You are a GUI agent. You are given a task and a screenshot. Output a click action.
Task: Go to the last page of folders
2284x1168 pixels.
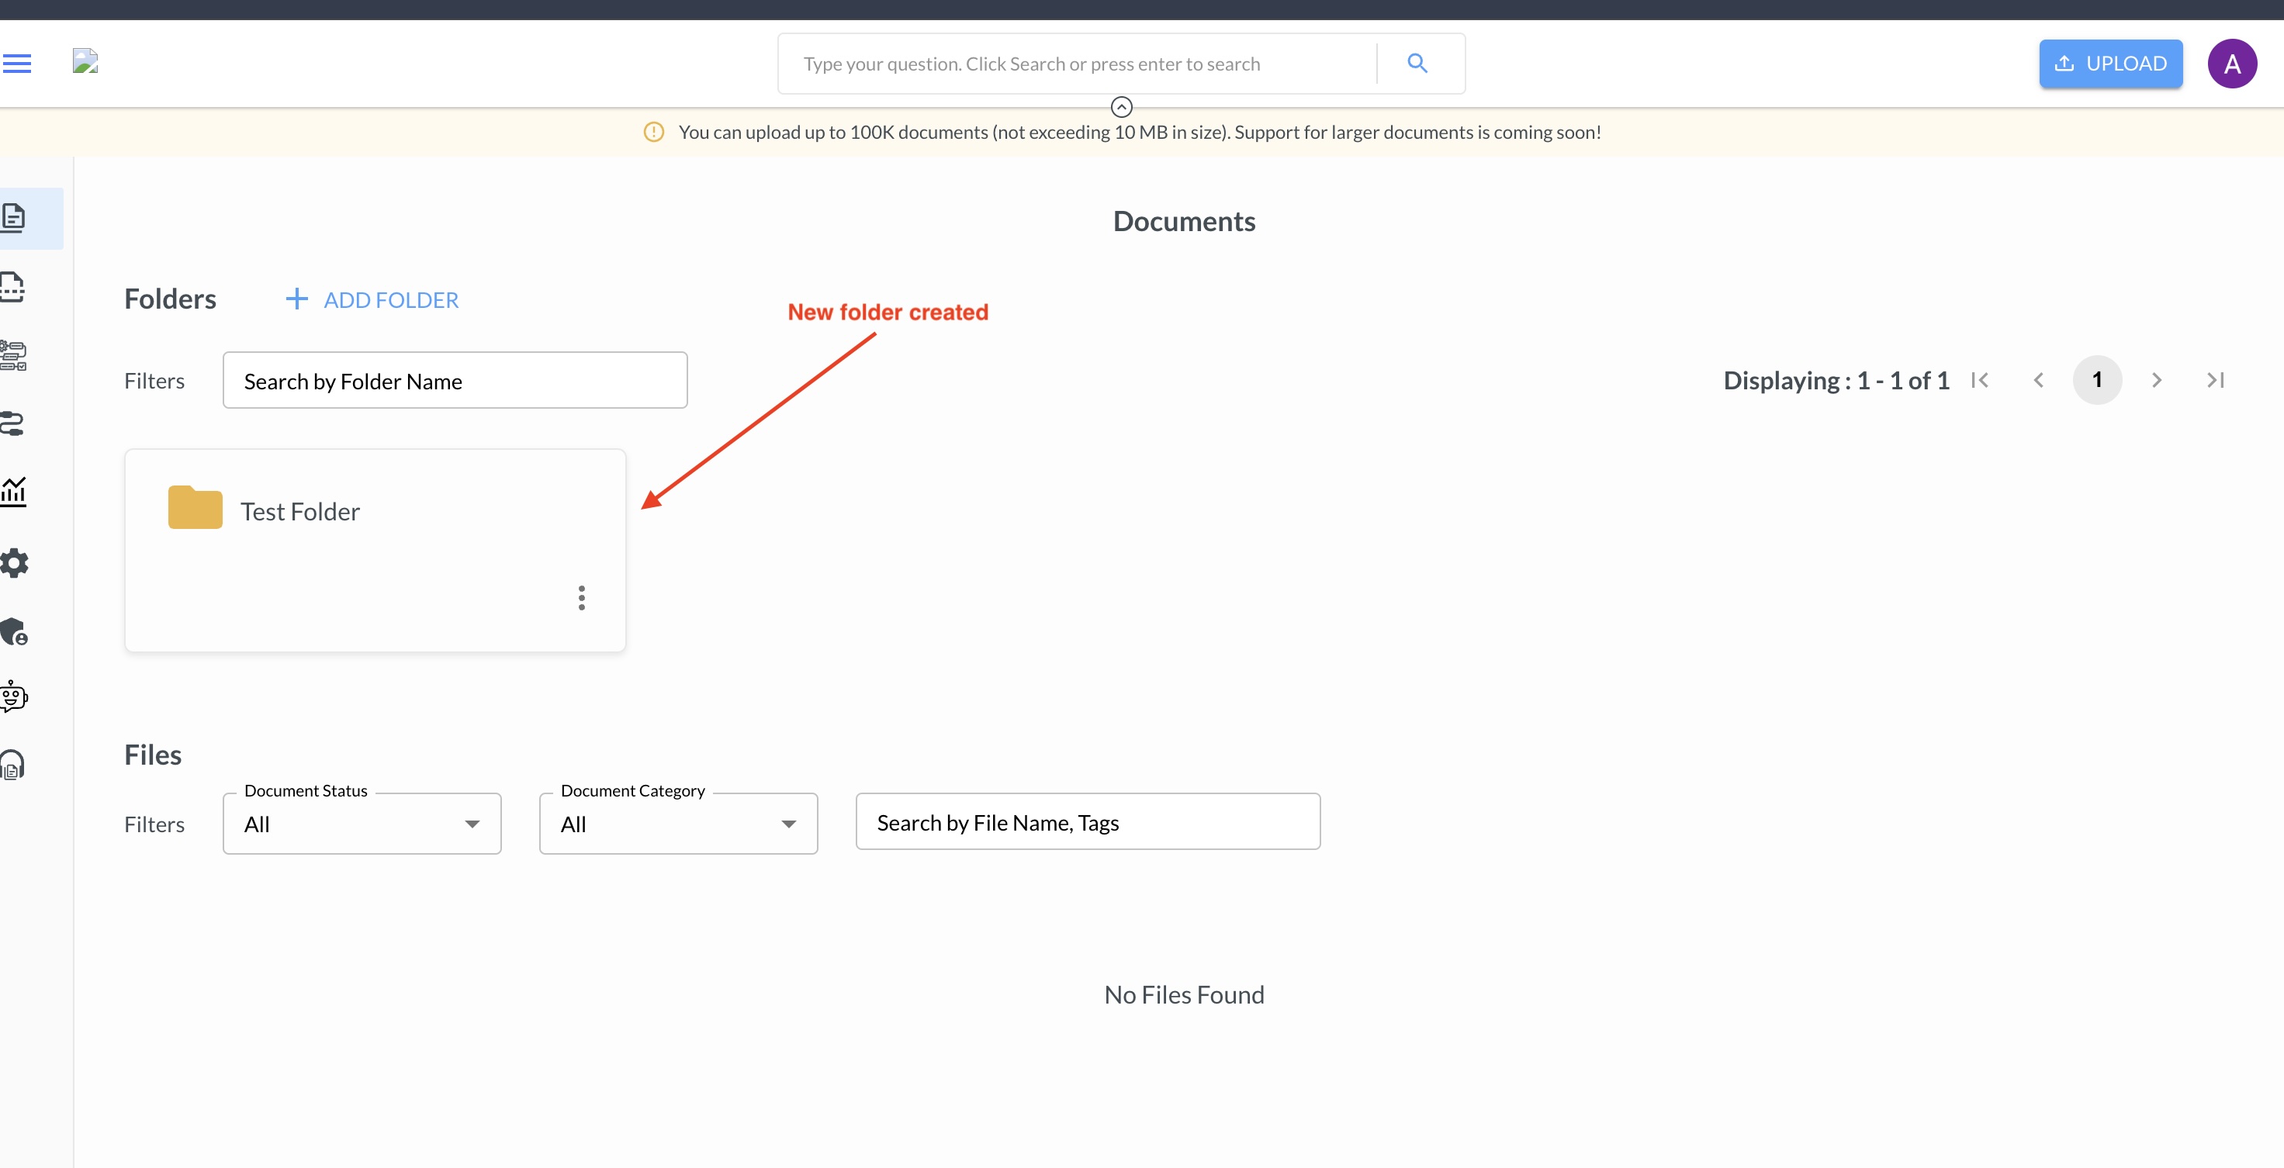tap(2215, 380)
